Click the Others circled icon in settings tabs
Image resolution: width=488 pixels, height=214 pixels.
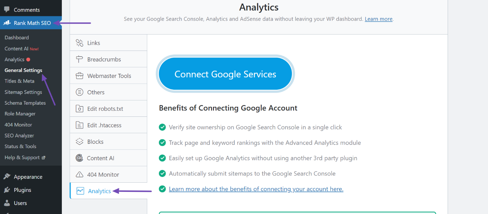(79, 92)
